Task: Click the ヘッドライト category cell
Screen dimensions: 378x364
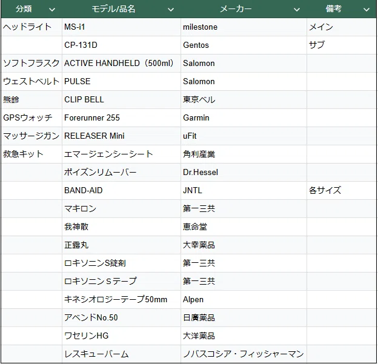Action: (x=31, y=27)
